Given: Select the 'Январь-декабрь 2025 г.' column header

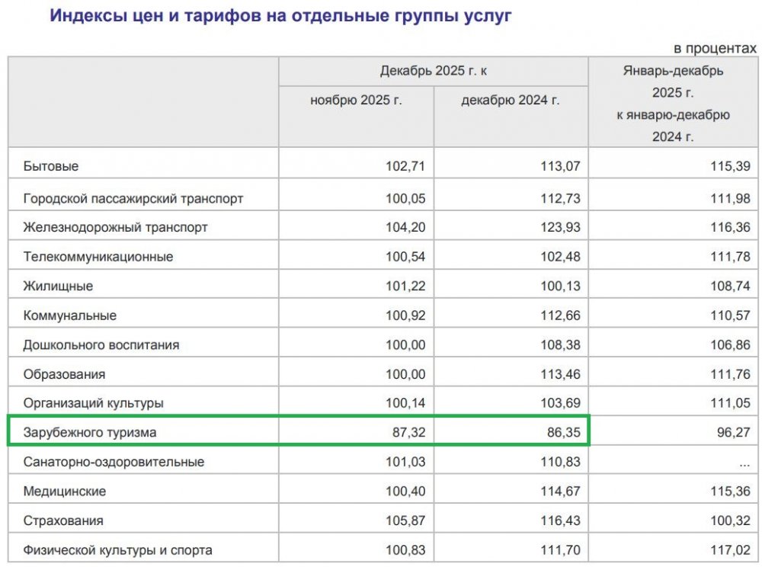Looking at the screenshot, I should [x=673, y=104].
